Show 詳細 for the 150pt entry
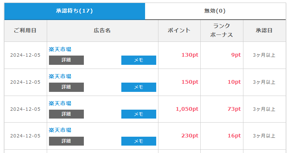The width and height of the screenshot is (292, 153). point(66,87)
